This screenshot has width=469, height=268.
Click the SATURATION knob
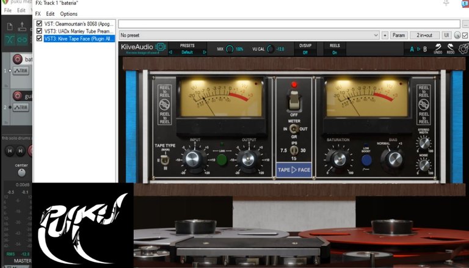[340, 159]
